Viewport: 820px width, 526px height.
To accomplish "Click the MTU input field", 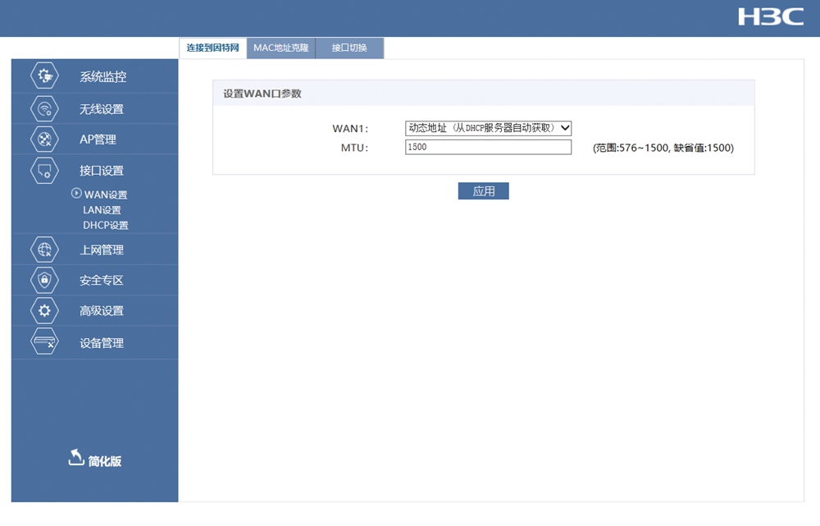I will tap(488, 148).
